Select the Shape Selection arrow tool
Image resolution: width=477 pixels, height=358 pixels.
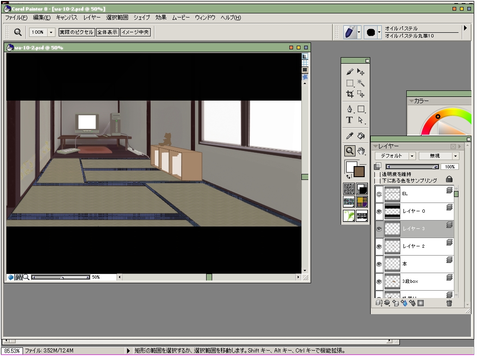361,120
